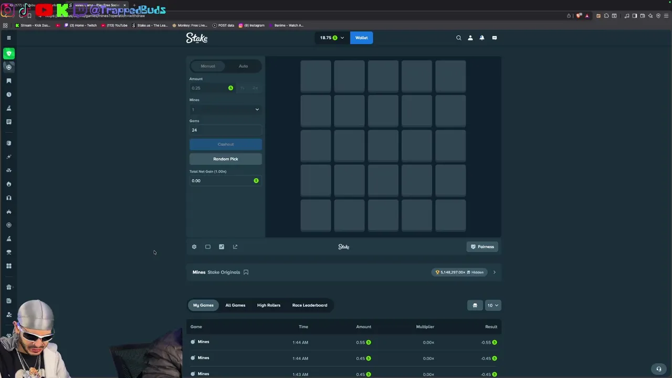The image size is (672, 378).
Task: Click the Wallet button
Action: coord(362,38)
